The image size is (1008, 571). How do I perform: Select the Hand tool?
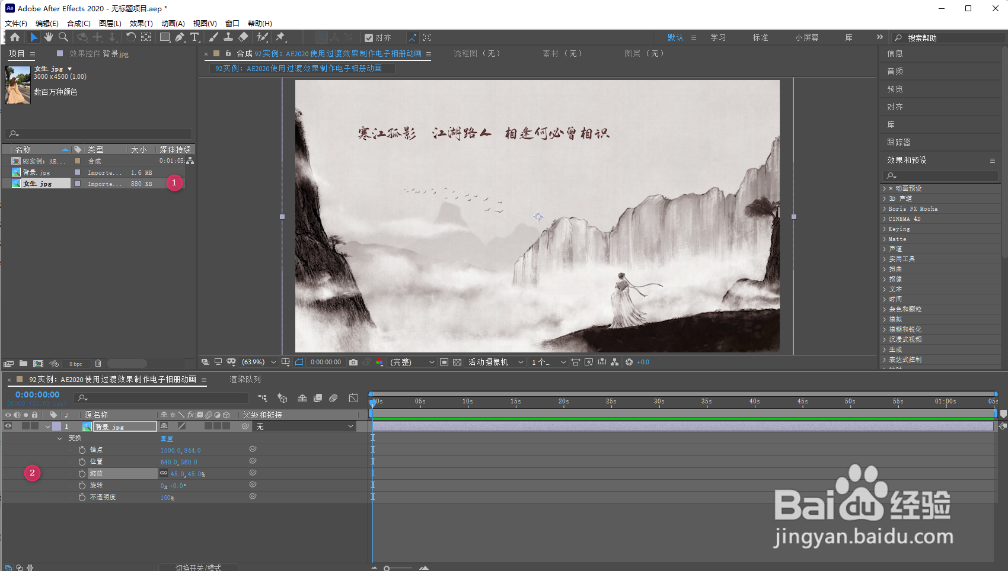click(x=48, y=37)
